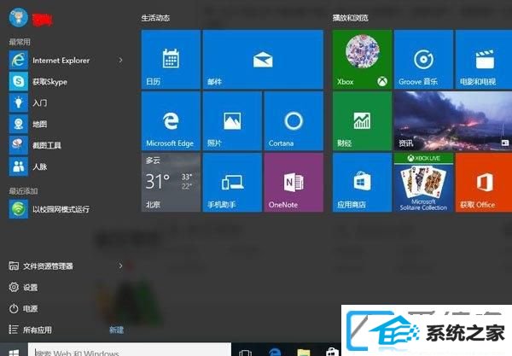
Task: Expand the 文件资源管理器 jump list arrow
Action: [120, 266]
